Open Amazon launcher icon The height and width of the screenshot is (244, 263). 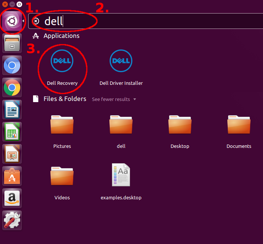pos(12,198)
